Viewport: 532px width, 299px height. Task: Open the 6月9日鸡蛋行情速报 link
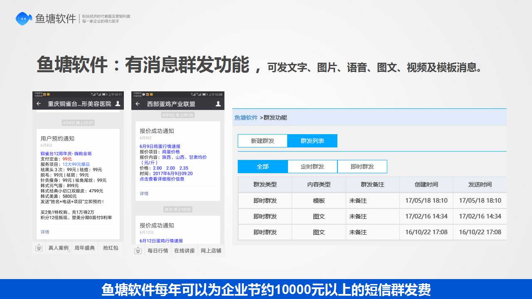[x=160, y=147]
